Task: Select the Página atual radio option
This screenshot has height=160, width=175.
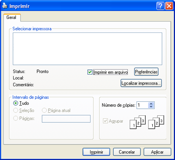Action: (44, 110)
